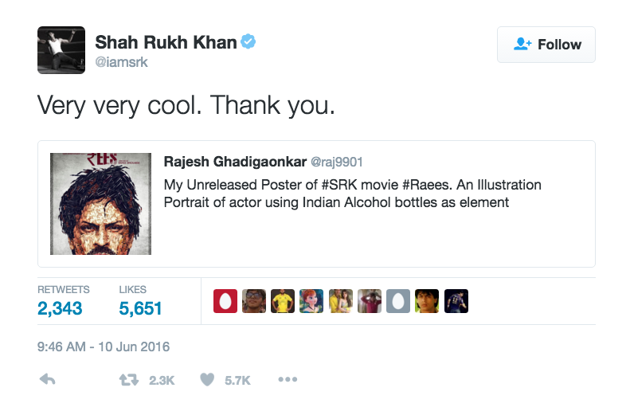Click the yellow jersey liker avatar
630x415 pixels.
click(x=283, y=300)
